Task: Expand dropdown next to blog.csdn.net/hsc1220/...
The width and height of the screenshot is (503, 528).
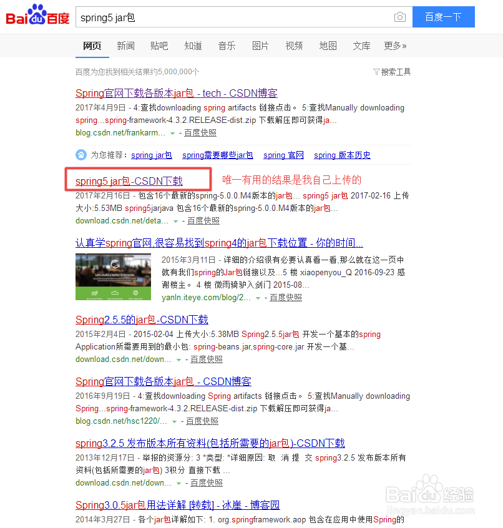Action: coord(174,422)
